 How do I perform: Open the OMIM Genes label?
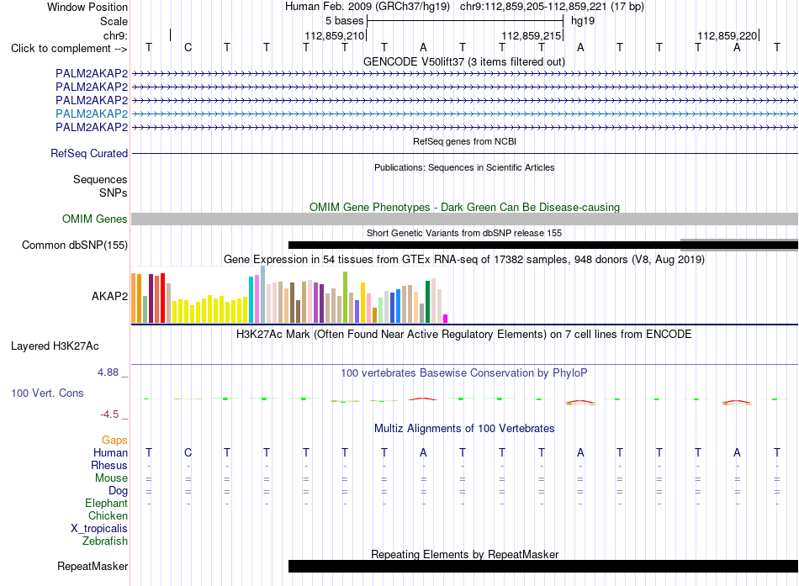pyautogui.click(x=94, y=219)
